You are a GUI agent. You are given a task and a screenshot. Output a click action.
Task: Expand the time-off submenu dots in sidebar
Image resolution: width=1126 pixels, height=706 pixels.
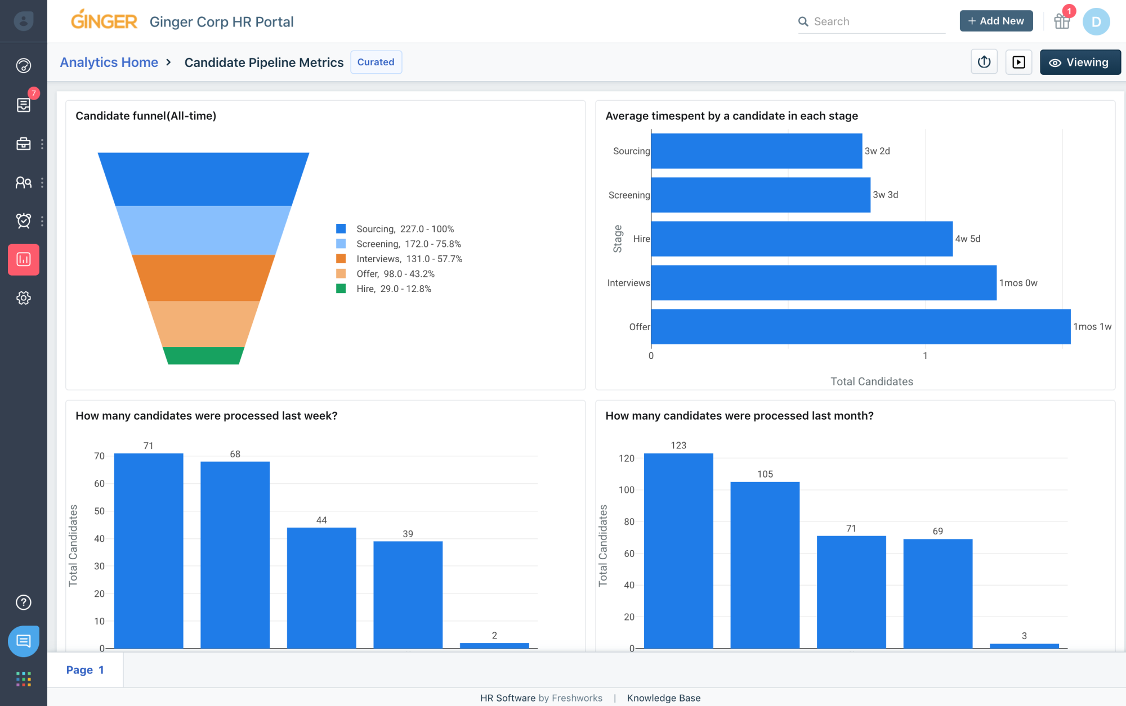[42, 221]
